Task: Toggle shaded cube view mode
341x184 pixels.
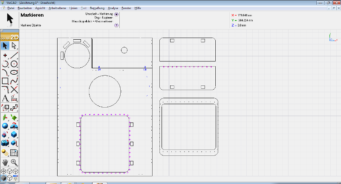Action: pos(3,178)
